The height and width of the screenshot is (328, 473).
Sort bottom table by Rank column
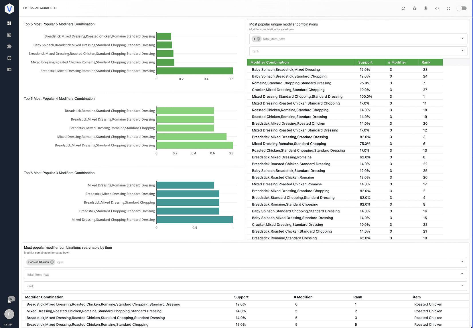[x=358, y=297]
